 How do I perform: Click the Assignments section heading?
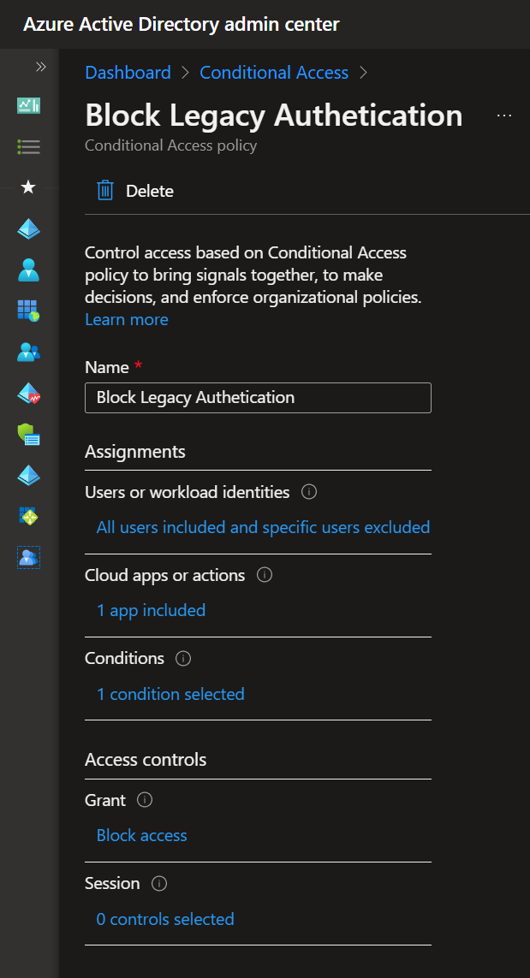[x=135, y=452]
